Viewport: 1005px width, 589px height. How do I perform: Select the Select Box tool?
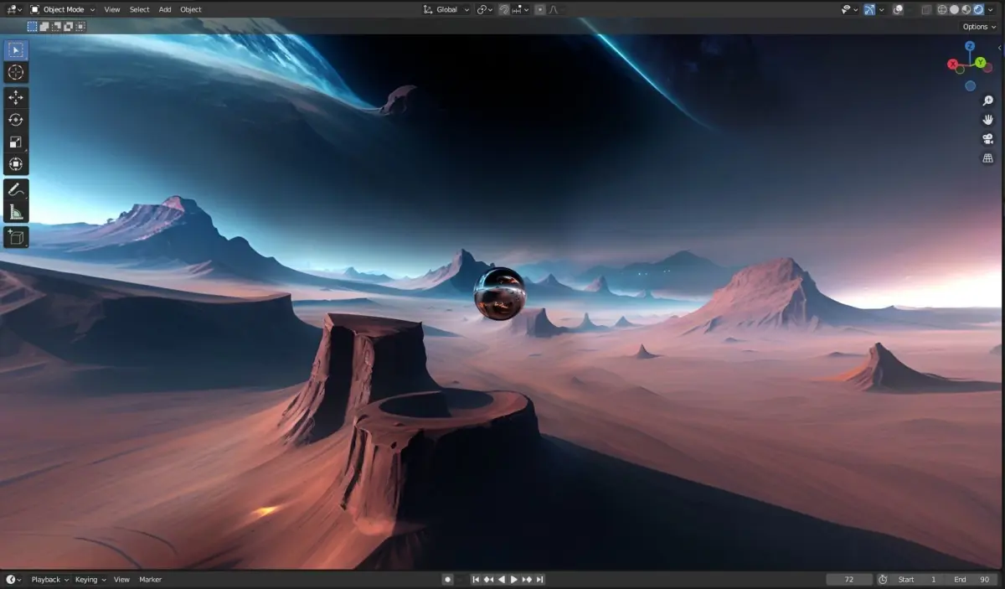tap(16, 50)
